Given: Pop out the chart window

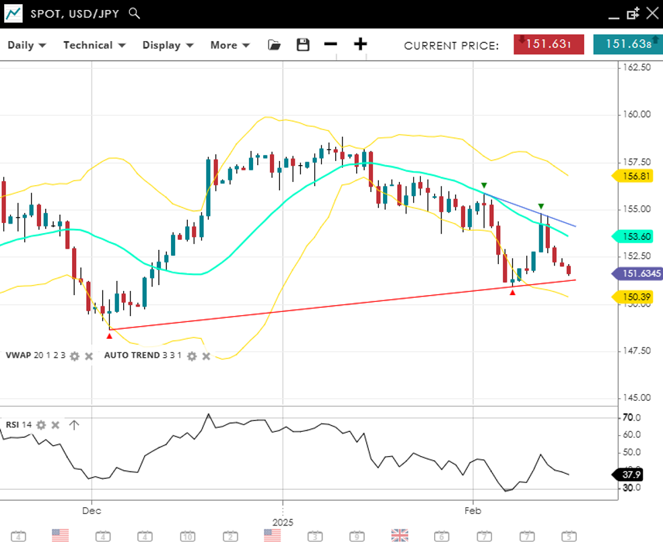Looking at the screenshot, I should click(633, 13).
